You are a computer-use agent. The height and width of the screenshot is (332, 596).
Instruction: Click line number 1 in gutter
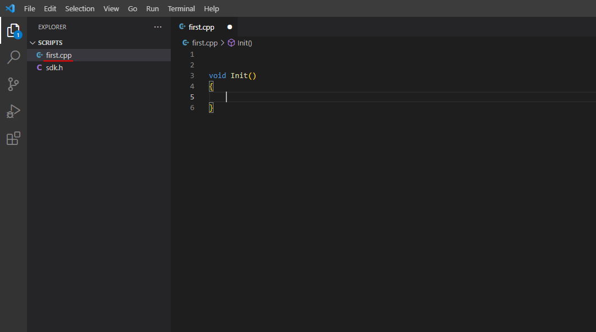pos(192,54)
